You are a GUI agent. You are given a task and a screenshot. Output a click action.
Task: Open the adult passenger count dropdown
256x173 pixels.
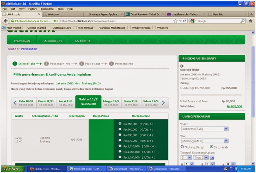click(x=189, y=164)
